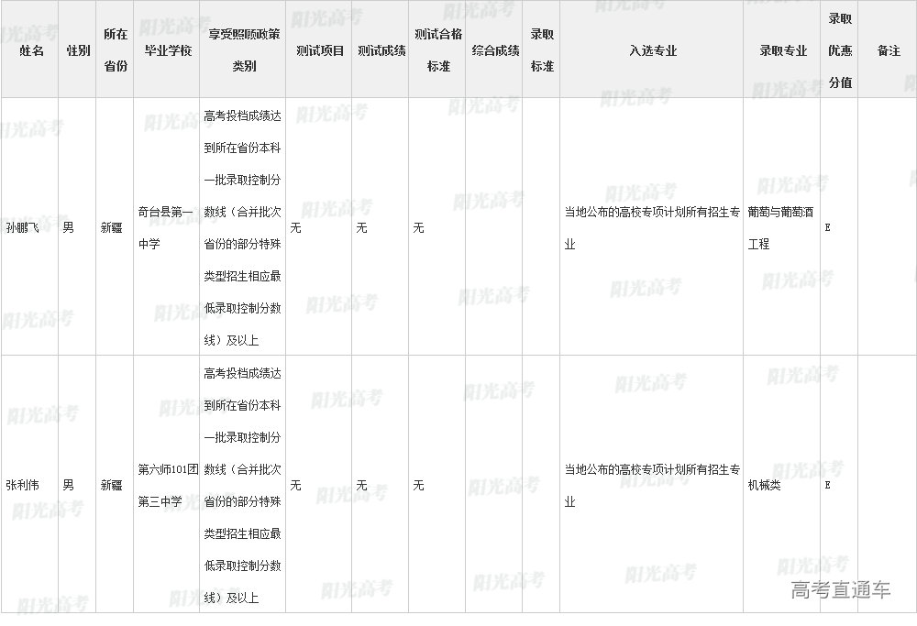Select the 测试合格标准 header cell
The width and height of the screenshot is (917, 626).
click(x=438, y=50)
